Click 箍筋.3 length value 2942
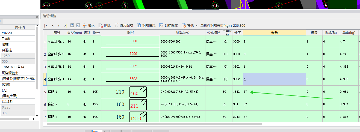 [x=238, y=117]
